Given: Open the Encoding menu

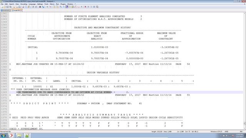Looking at the screenshot, I should tap(24, 4).
